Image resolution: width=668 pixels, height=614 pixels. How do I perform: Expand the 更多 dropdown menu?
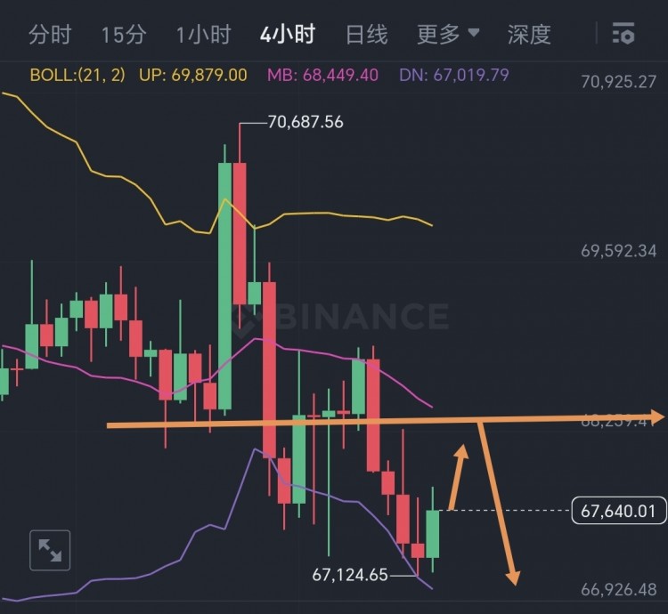point(448,36)
